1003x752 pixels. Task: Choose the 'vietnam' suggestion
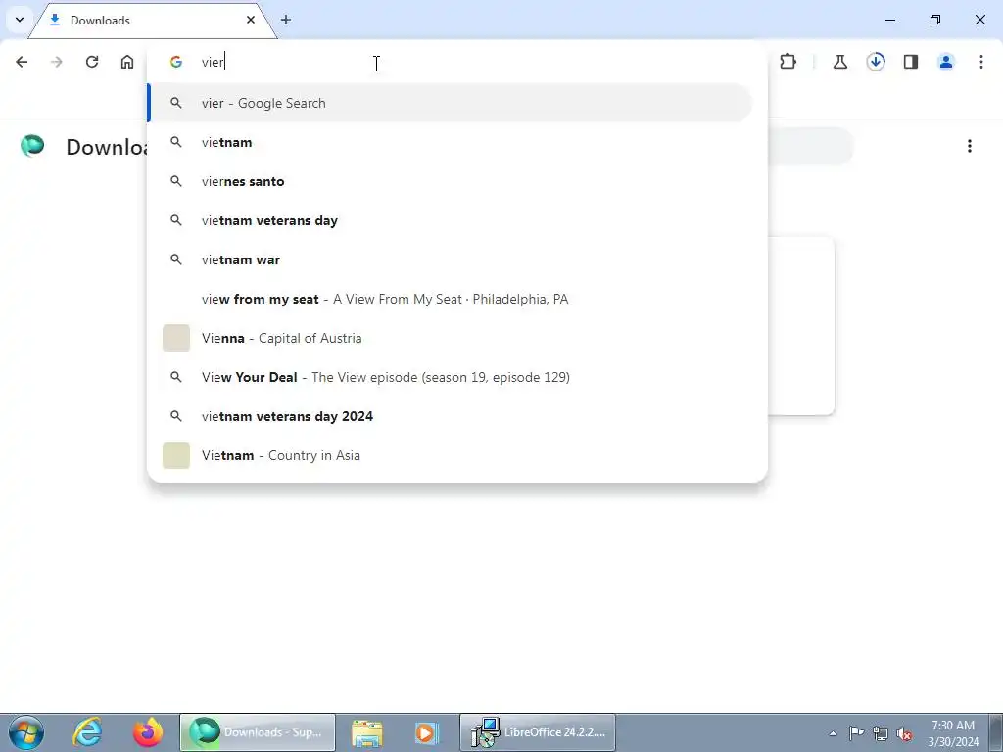coord(451,142)
